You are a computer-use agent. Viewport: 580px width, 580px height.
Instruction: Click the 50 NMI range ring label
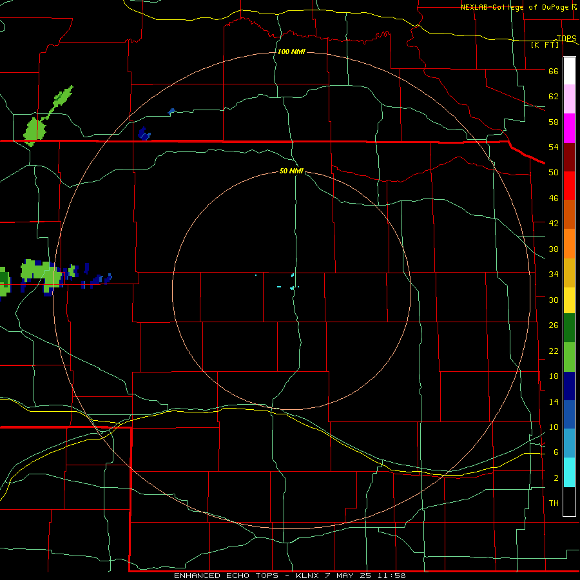click(x=291, y=171)
